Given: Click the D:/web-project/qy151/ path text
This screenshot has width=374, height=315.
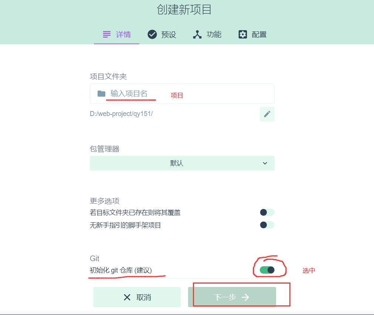Looking at the screenshot, I should coord(121,114).
